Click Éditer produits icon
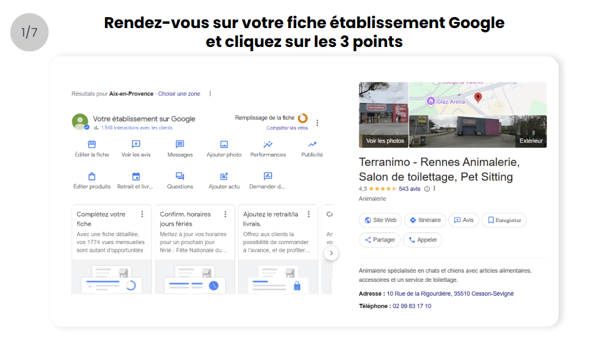The height and width of the screenshot is (341, 610). point(92,176)
